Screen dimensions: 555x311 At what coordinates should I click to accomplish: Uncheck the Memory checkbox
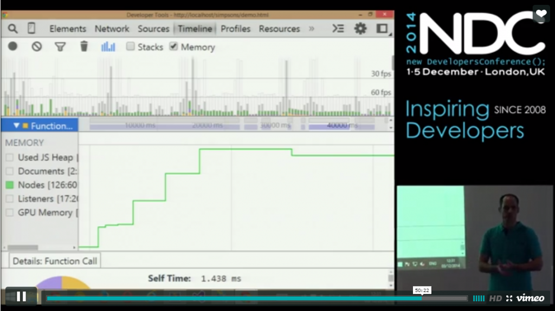pyautogui.click(x=173, y=47)
